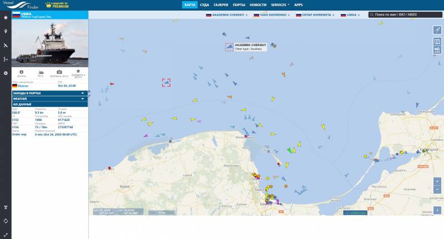Open the SERVICES dropdown menu
The width and height of the screenshot is (444, 239).
pyautogui.click(x=280, y=5)
